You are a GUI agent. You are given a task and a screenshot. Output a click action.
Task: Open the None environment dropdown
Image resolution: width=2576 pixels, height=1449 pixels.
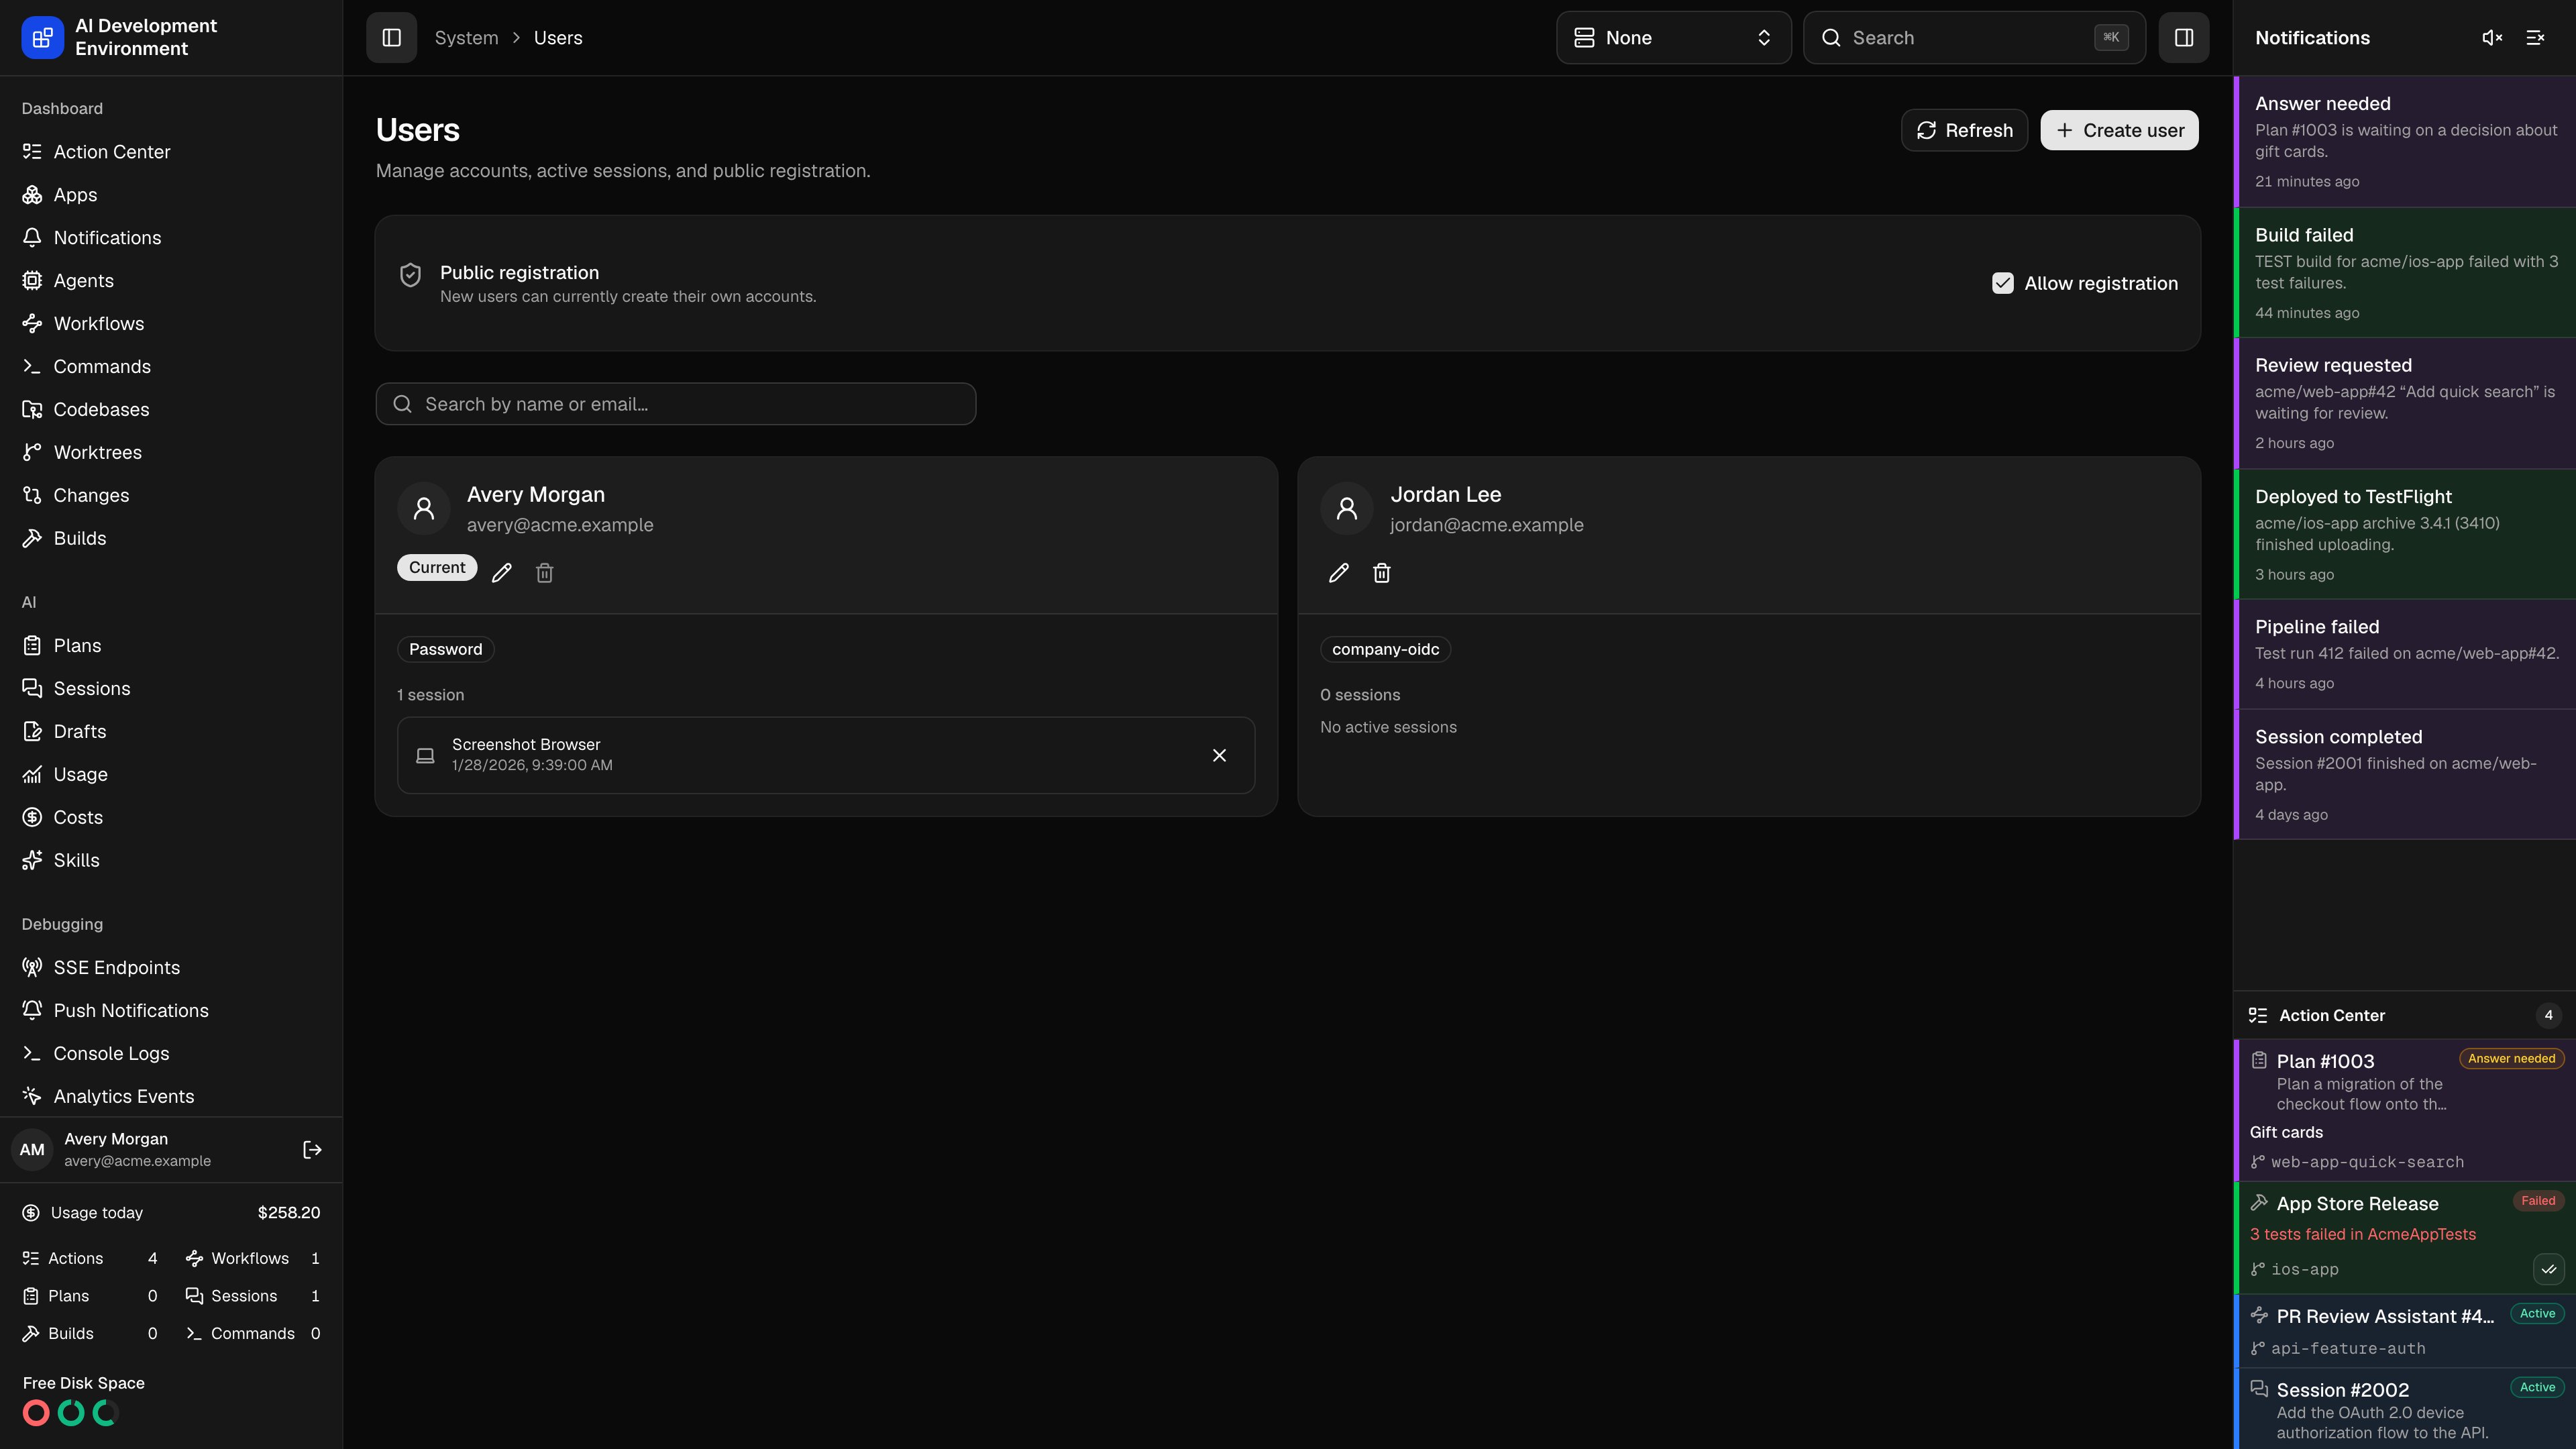coord(1673,38)
